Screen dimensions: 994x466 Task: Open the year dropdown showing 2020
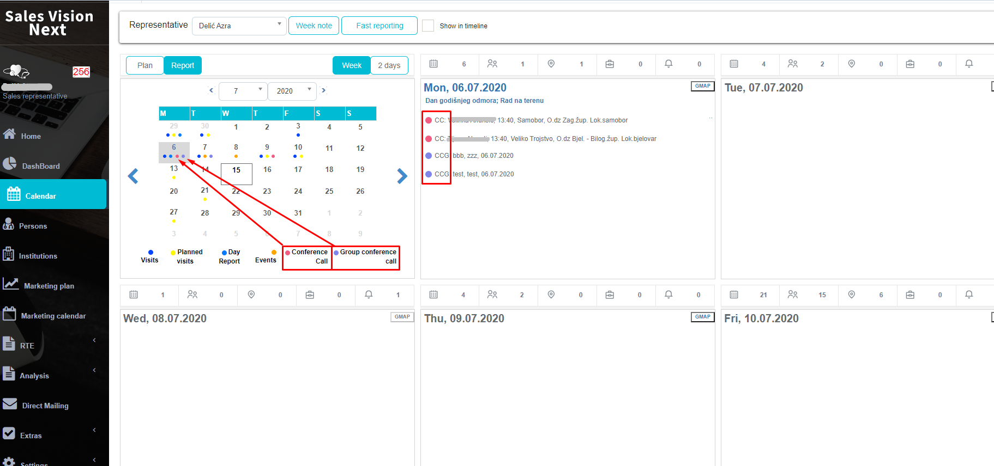click(292, 91)
